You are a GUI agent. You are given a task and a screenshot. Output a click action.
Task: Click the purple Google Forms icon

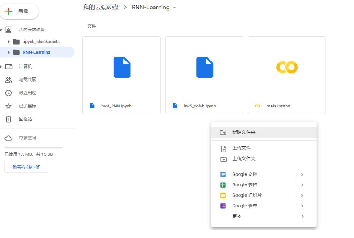[223, 206]
